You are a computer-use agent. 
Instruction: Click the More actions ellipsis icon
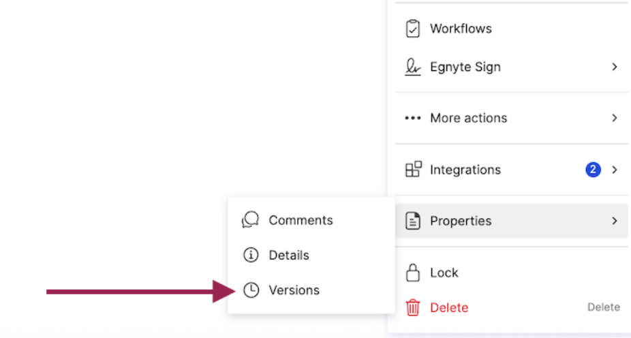413,118
